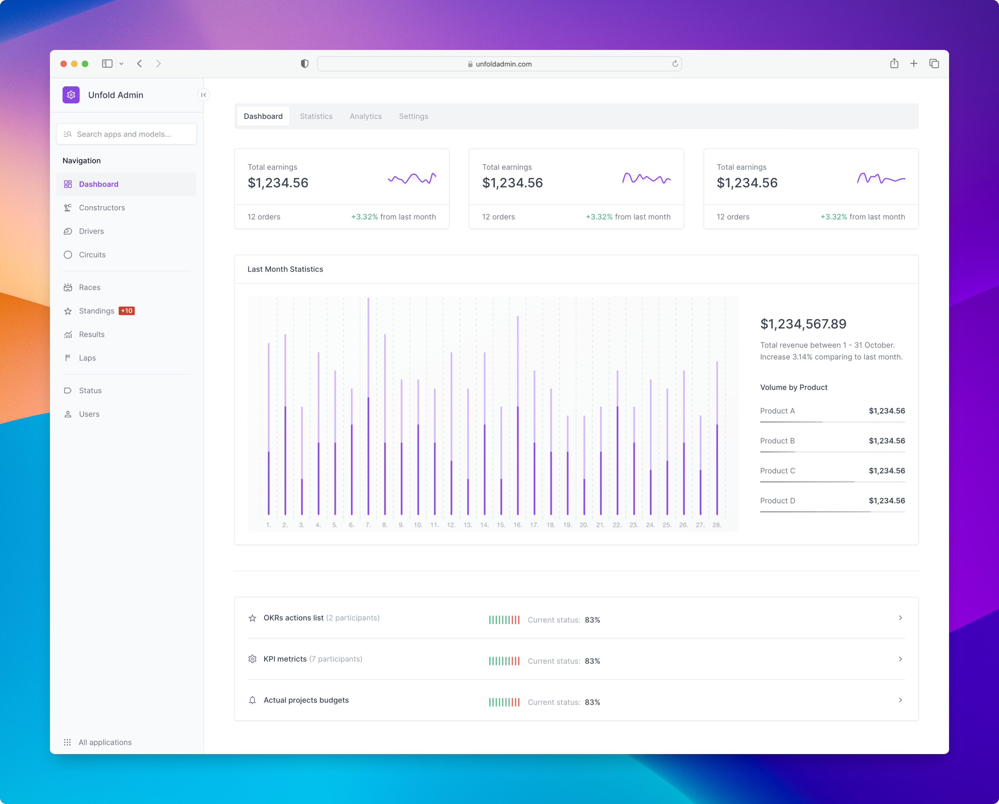Click the Users person icon
This screenshot has width=999, height=804.
(68, 414)
